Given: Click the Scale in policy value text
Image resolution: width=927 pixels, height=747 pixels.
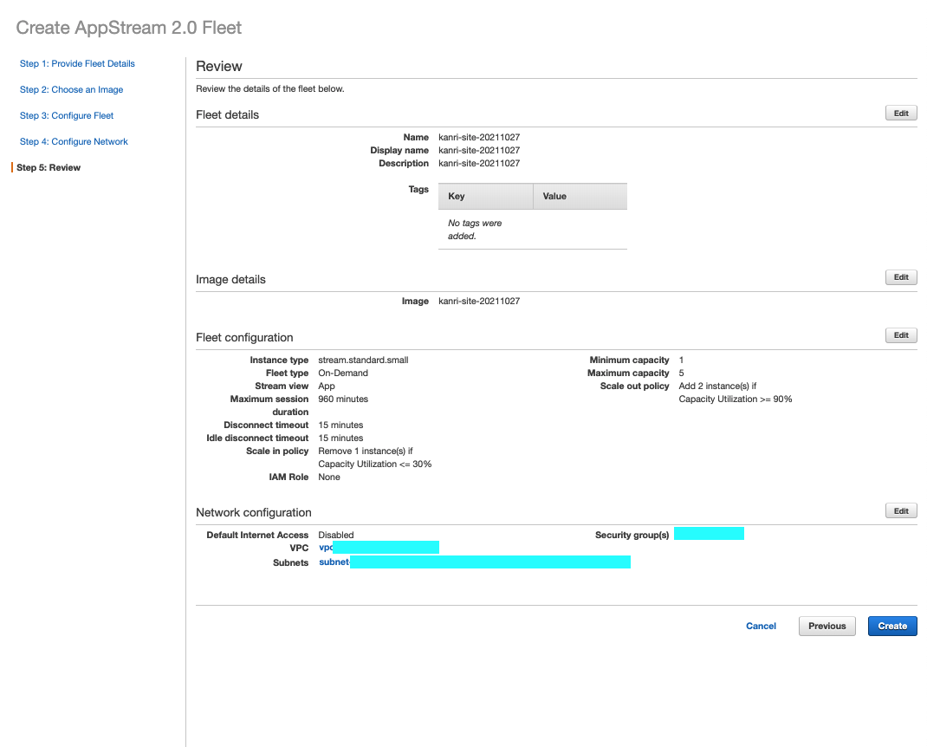Looking at the screenshot, I should (375, 458).
